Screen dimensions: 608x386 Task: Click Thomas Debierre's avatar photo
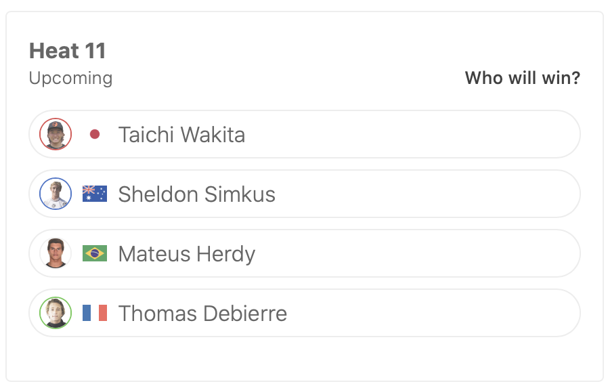pyautogui.click(x=56, y=313)
